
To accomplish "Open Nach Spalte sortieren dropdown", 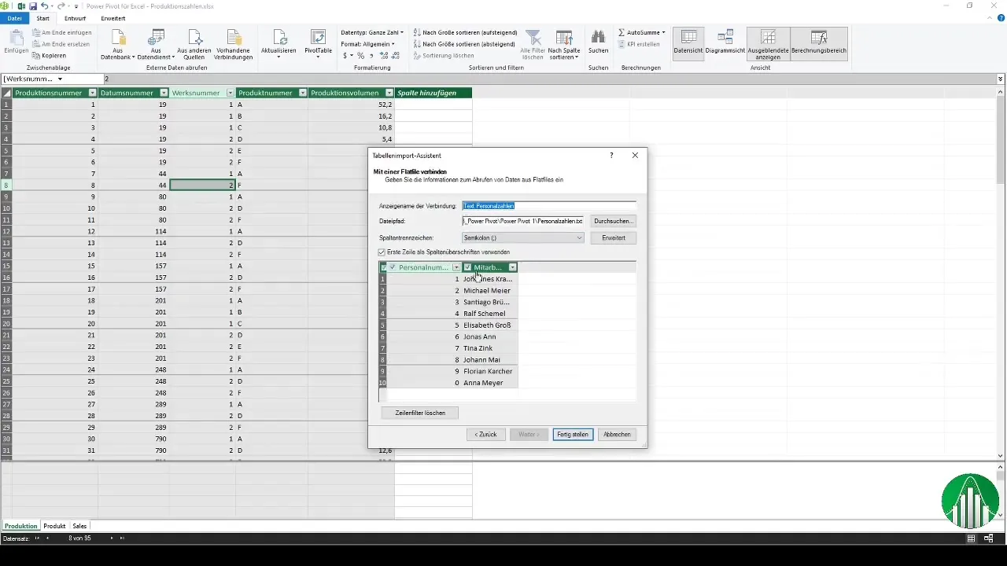I will point(564,44).
